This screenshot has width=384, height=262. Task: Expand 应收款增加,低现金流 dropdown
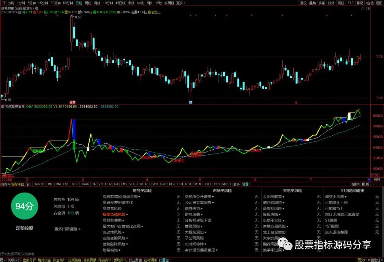(x=122, y=197)
